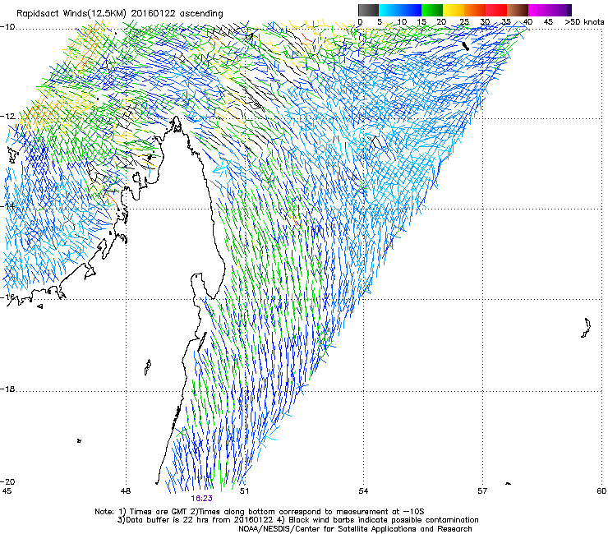
Task: Click the '-12' latitude axis label
Action: tap(7, 117)
